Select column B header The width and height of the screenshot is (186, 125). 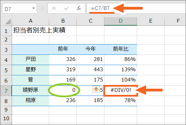(63, 21)
